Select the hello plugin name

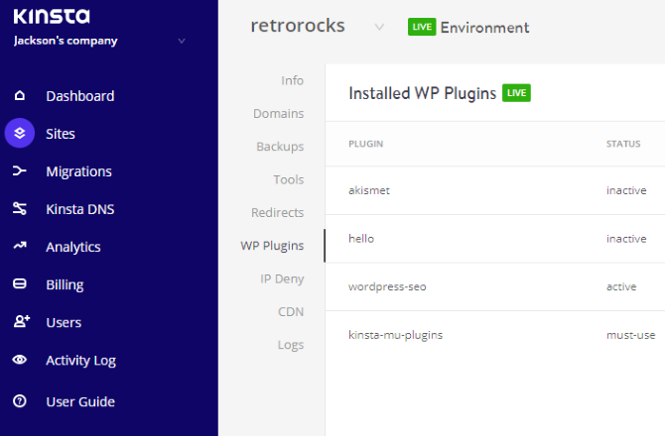click(361, 239)
